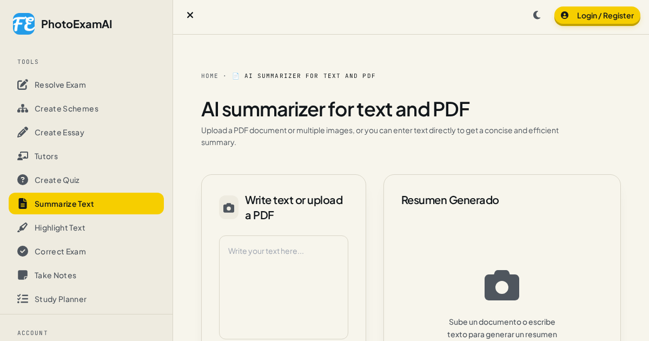649x341 pixels.
Task: Click the Create Schemes diagram icon
Action: pos(23,108)
